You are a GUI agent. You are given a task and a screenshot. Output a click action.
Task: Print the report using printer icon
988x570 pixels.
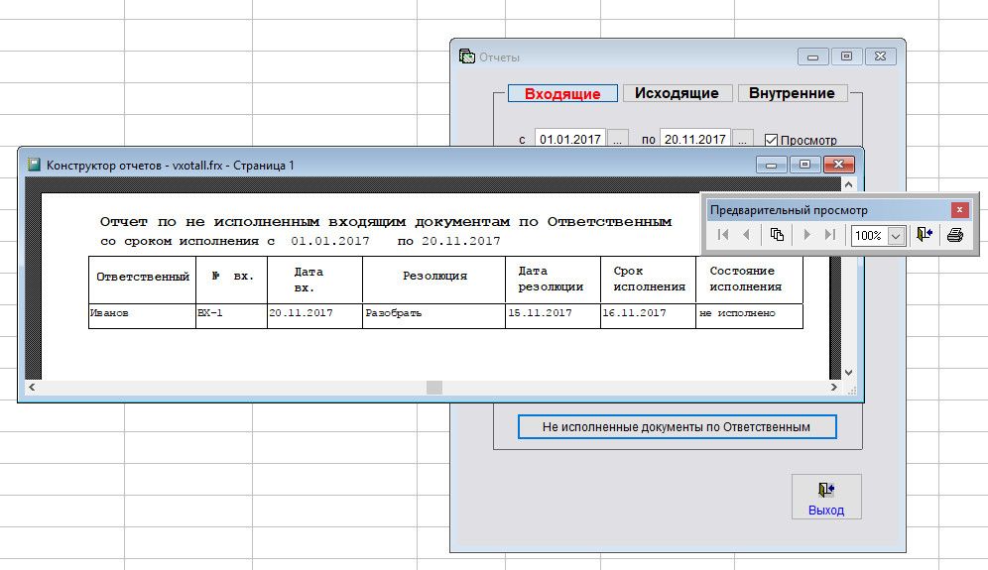coord(954,235)
